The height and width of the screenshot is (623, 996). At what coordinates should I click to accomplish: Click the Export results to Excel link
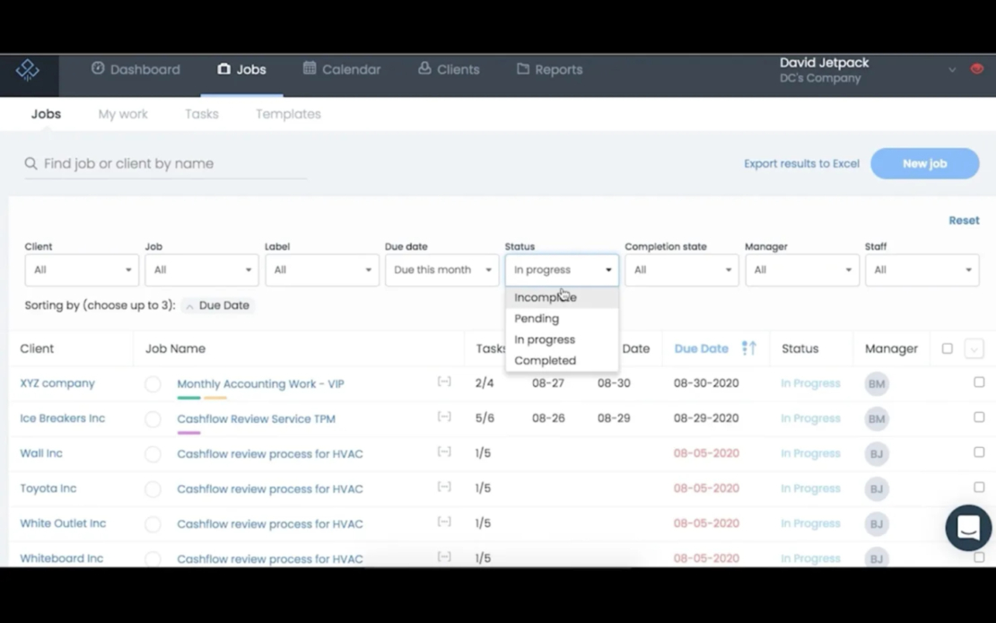[x=801, y=163]
